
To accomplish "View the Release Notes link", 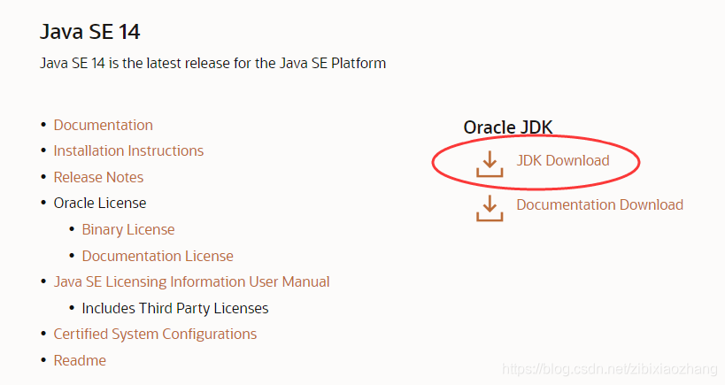I will point(98,178).
